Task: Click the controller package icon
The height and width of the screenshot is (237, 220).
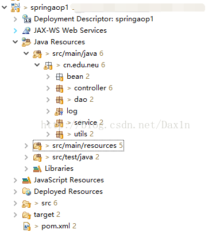Action: coord(59,89)
